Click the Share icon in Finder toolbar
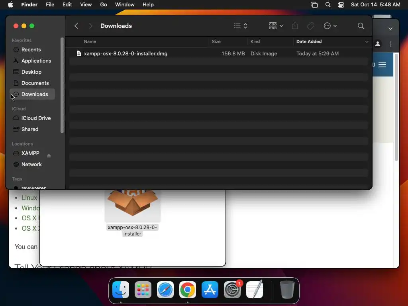Screen dimensions: 408x306 [295, 25]
